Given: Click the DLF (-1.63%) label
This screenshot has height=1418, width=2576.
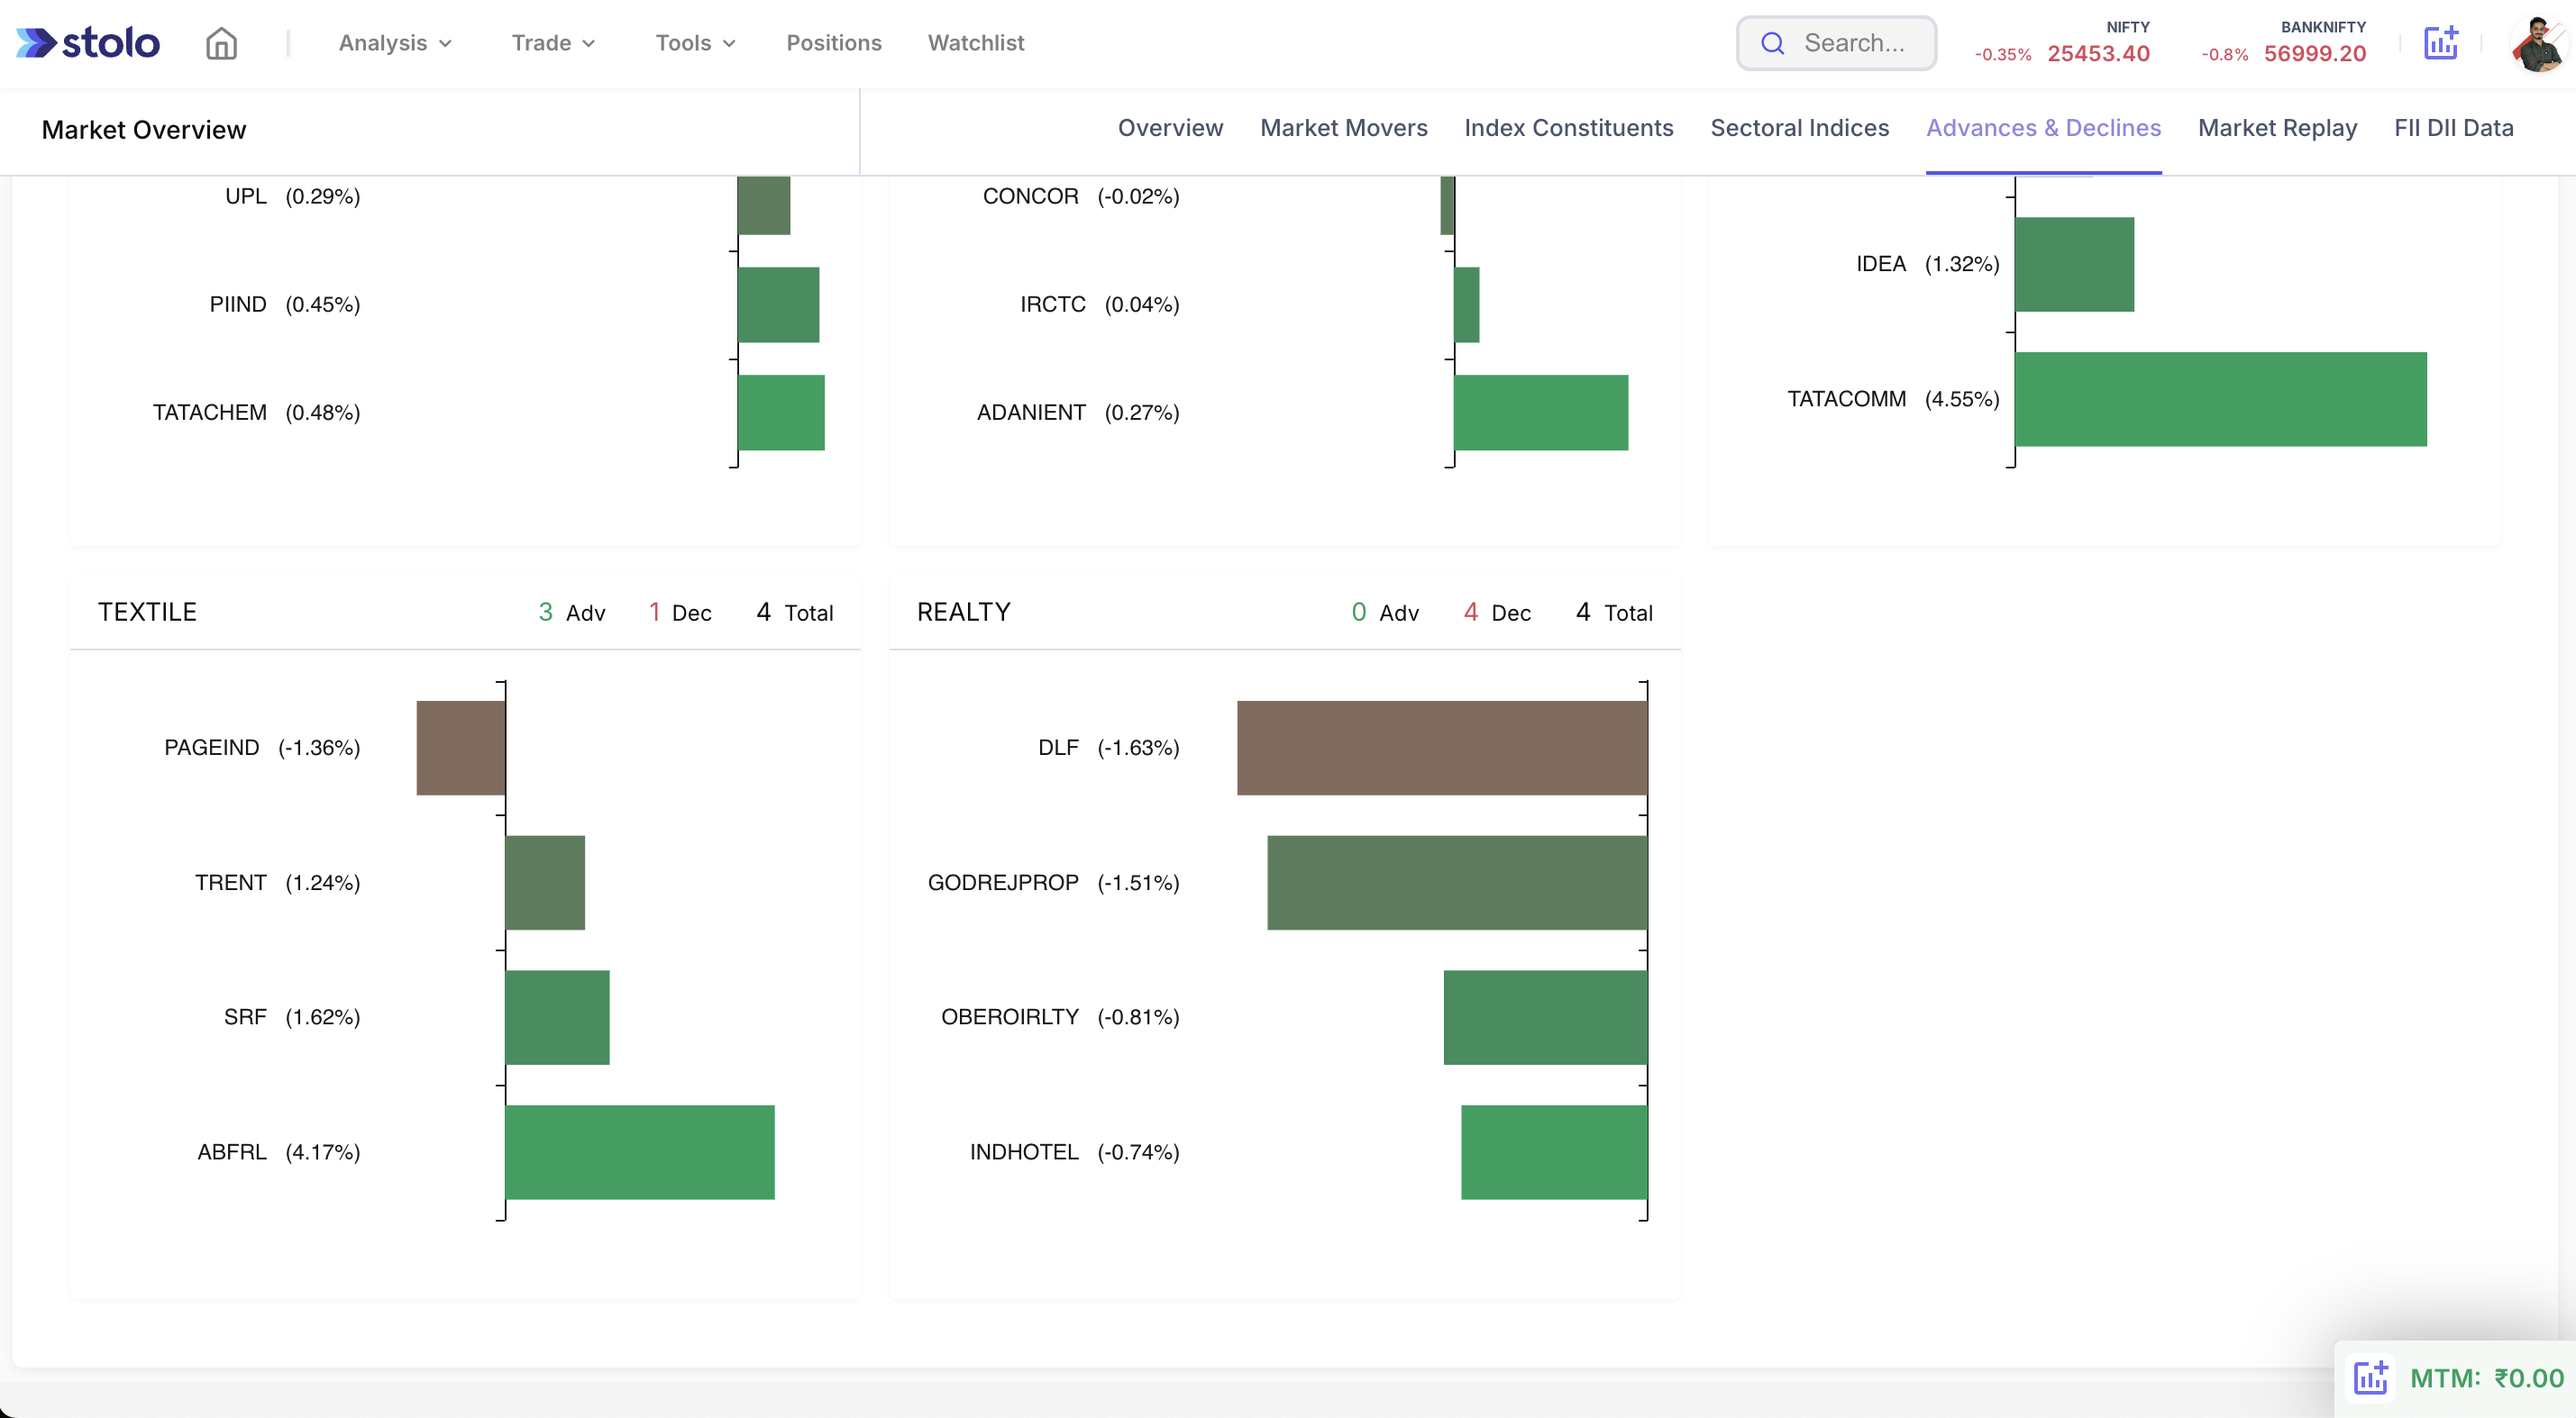Looking at the screenshot, I should [1109, 748].
